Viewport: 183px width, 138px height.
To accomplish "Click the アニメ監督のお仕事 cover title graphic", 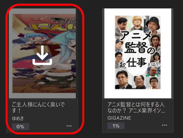I will click(138, 49).
